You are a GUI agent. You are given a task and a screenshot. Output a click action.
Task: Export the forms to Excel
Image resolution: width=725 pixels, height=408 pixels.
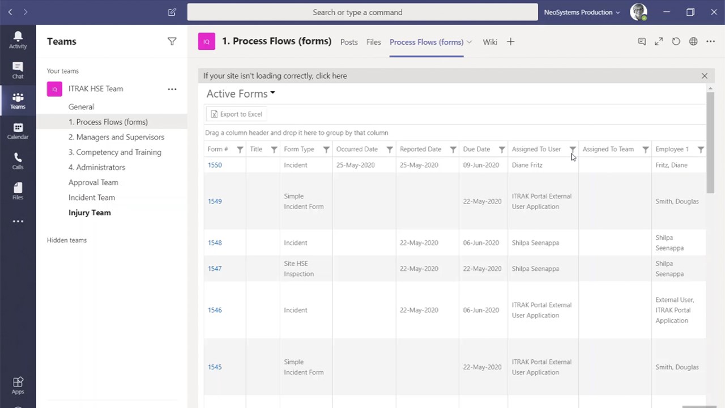pos(236,114)
